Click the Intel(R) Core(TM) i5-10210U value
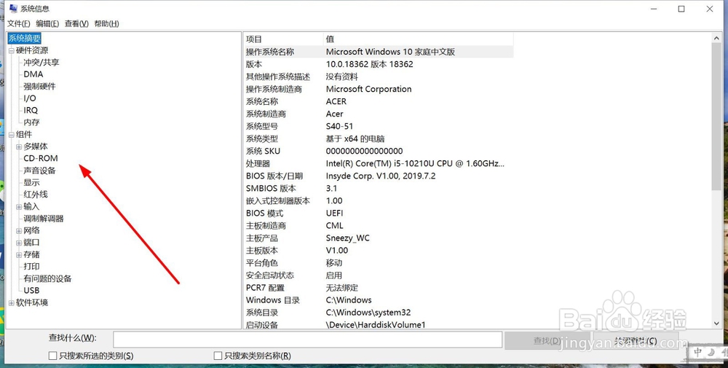The width and height of the screenshot is (728, 368). (415, 163)
